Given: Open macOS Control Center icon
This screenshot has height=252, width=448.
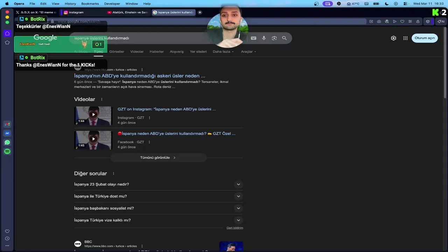Looking at the screenshot, I should (405, 3).
